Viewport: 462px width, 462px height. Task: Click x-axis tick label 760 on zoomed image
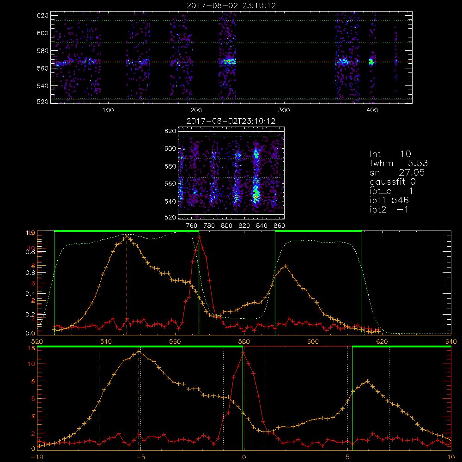[192, 226]
